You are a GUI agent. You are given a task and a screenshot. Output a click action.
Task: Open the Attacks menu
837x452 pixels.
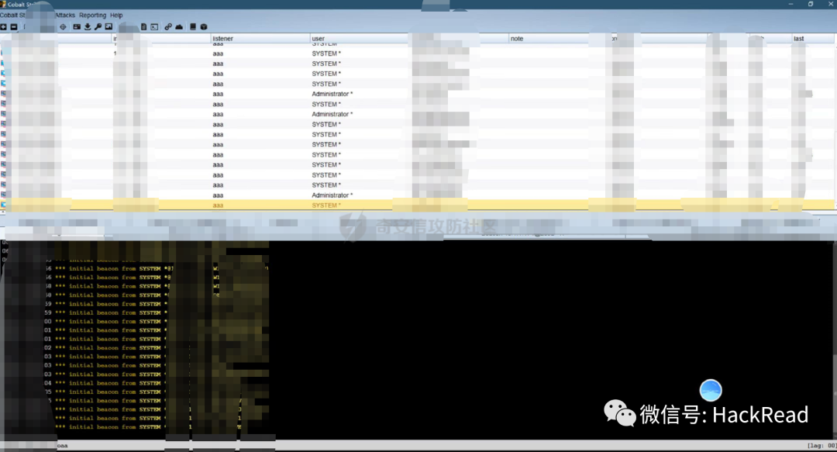click(x=65, y=15)
